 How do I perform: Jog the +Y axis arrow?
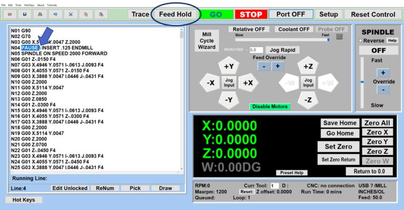(229, 67)
